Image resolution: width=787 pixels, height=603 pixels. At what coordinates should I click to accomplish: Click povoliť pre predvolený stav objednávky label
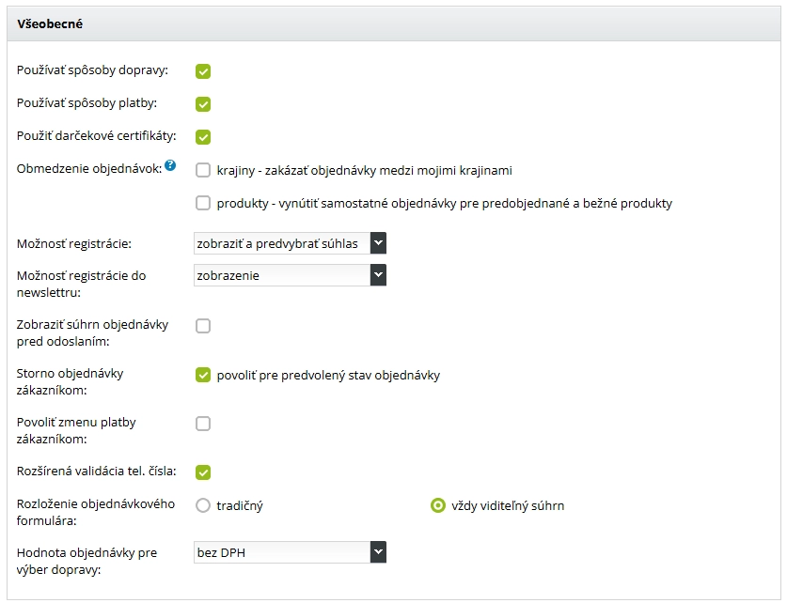click(328, 376)
